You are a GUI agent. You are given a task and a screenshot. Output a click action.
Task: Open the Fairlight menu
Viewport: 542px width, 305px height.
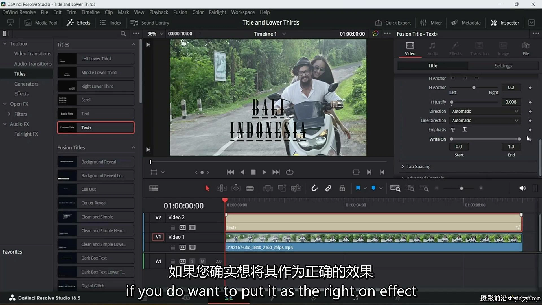pos(217,12)
